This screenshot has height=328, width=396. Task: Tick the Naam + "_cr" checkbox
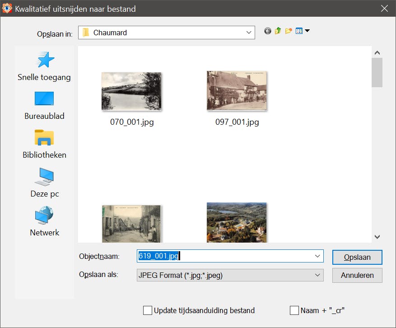click(294, 310)
